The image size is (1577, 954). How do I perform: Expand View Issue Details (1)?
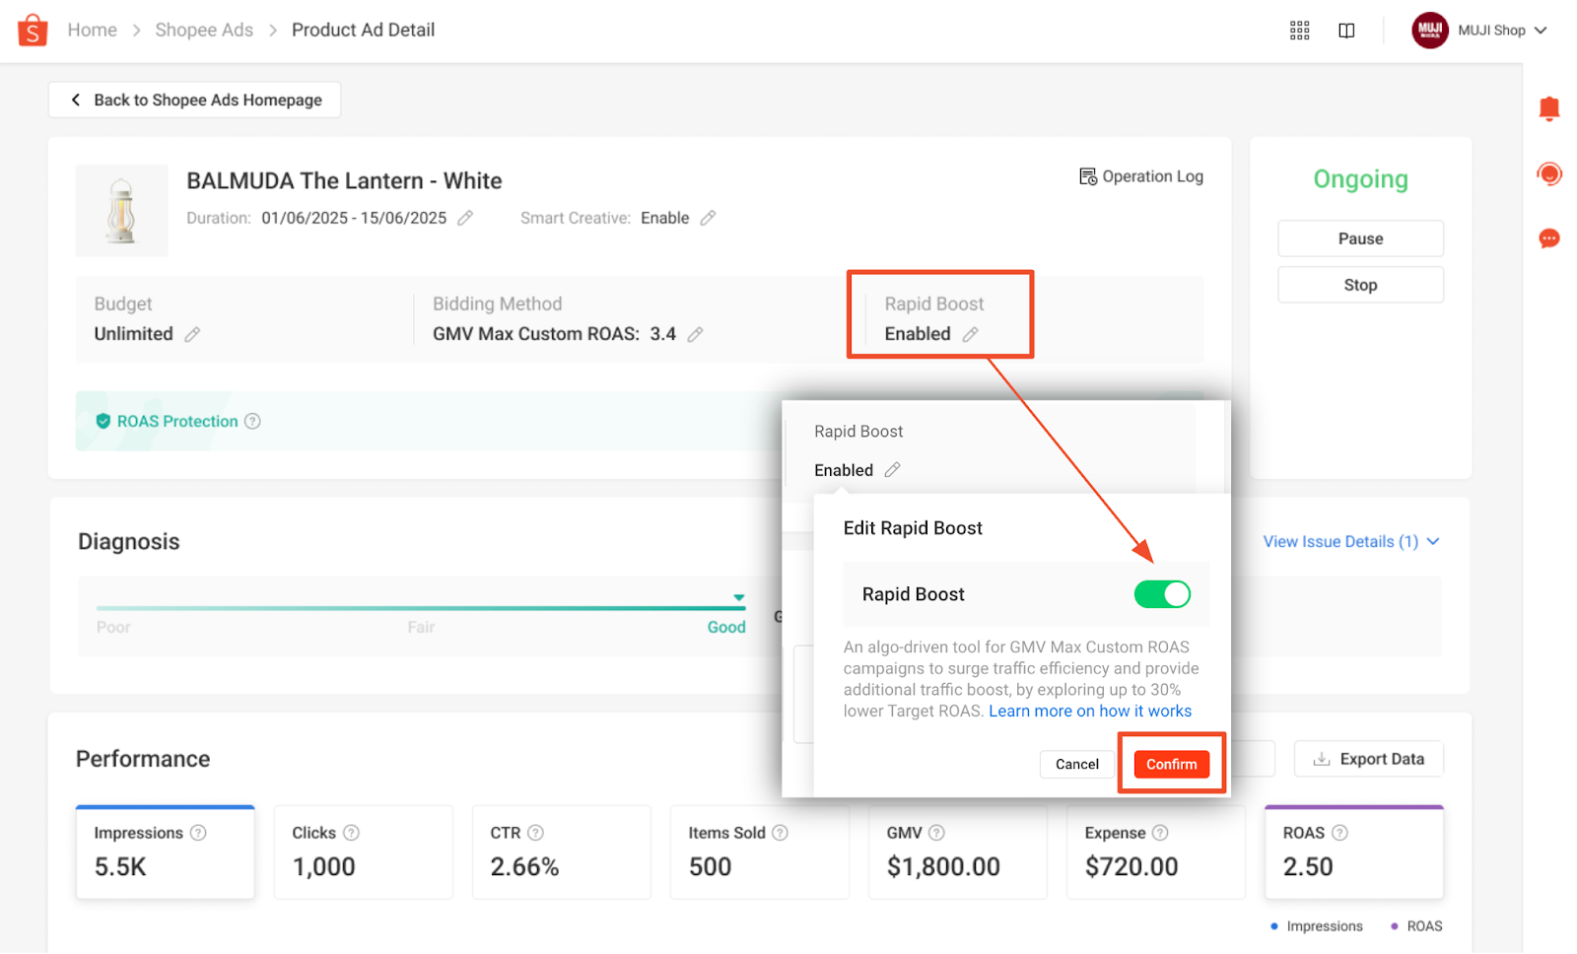click(1351, 541)
